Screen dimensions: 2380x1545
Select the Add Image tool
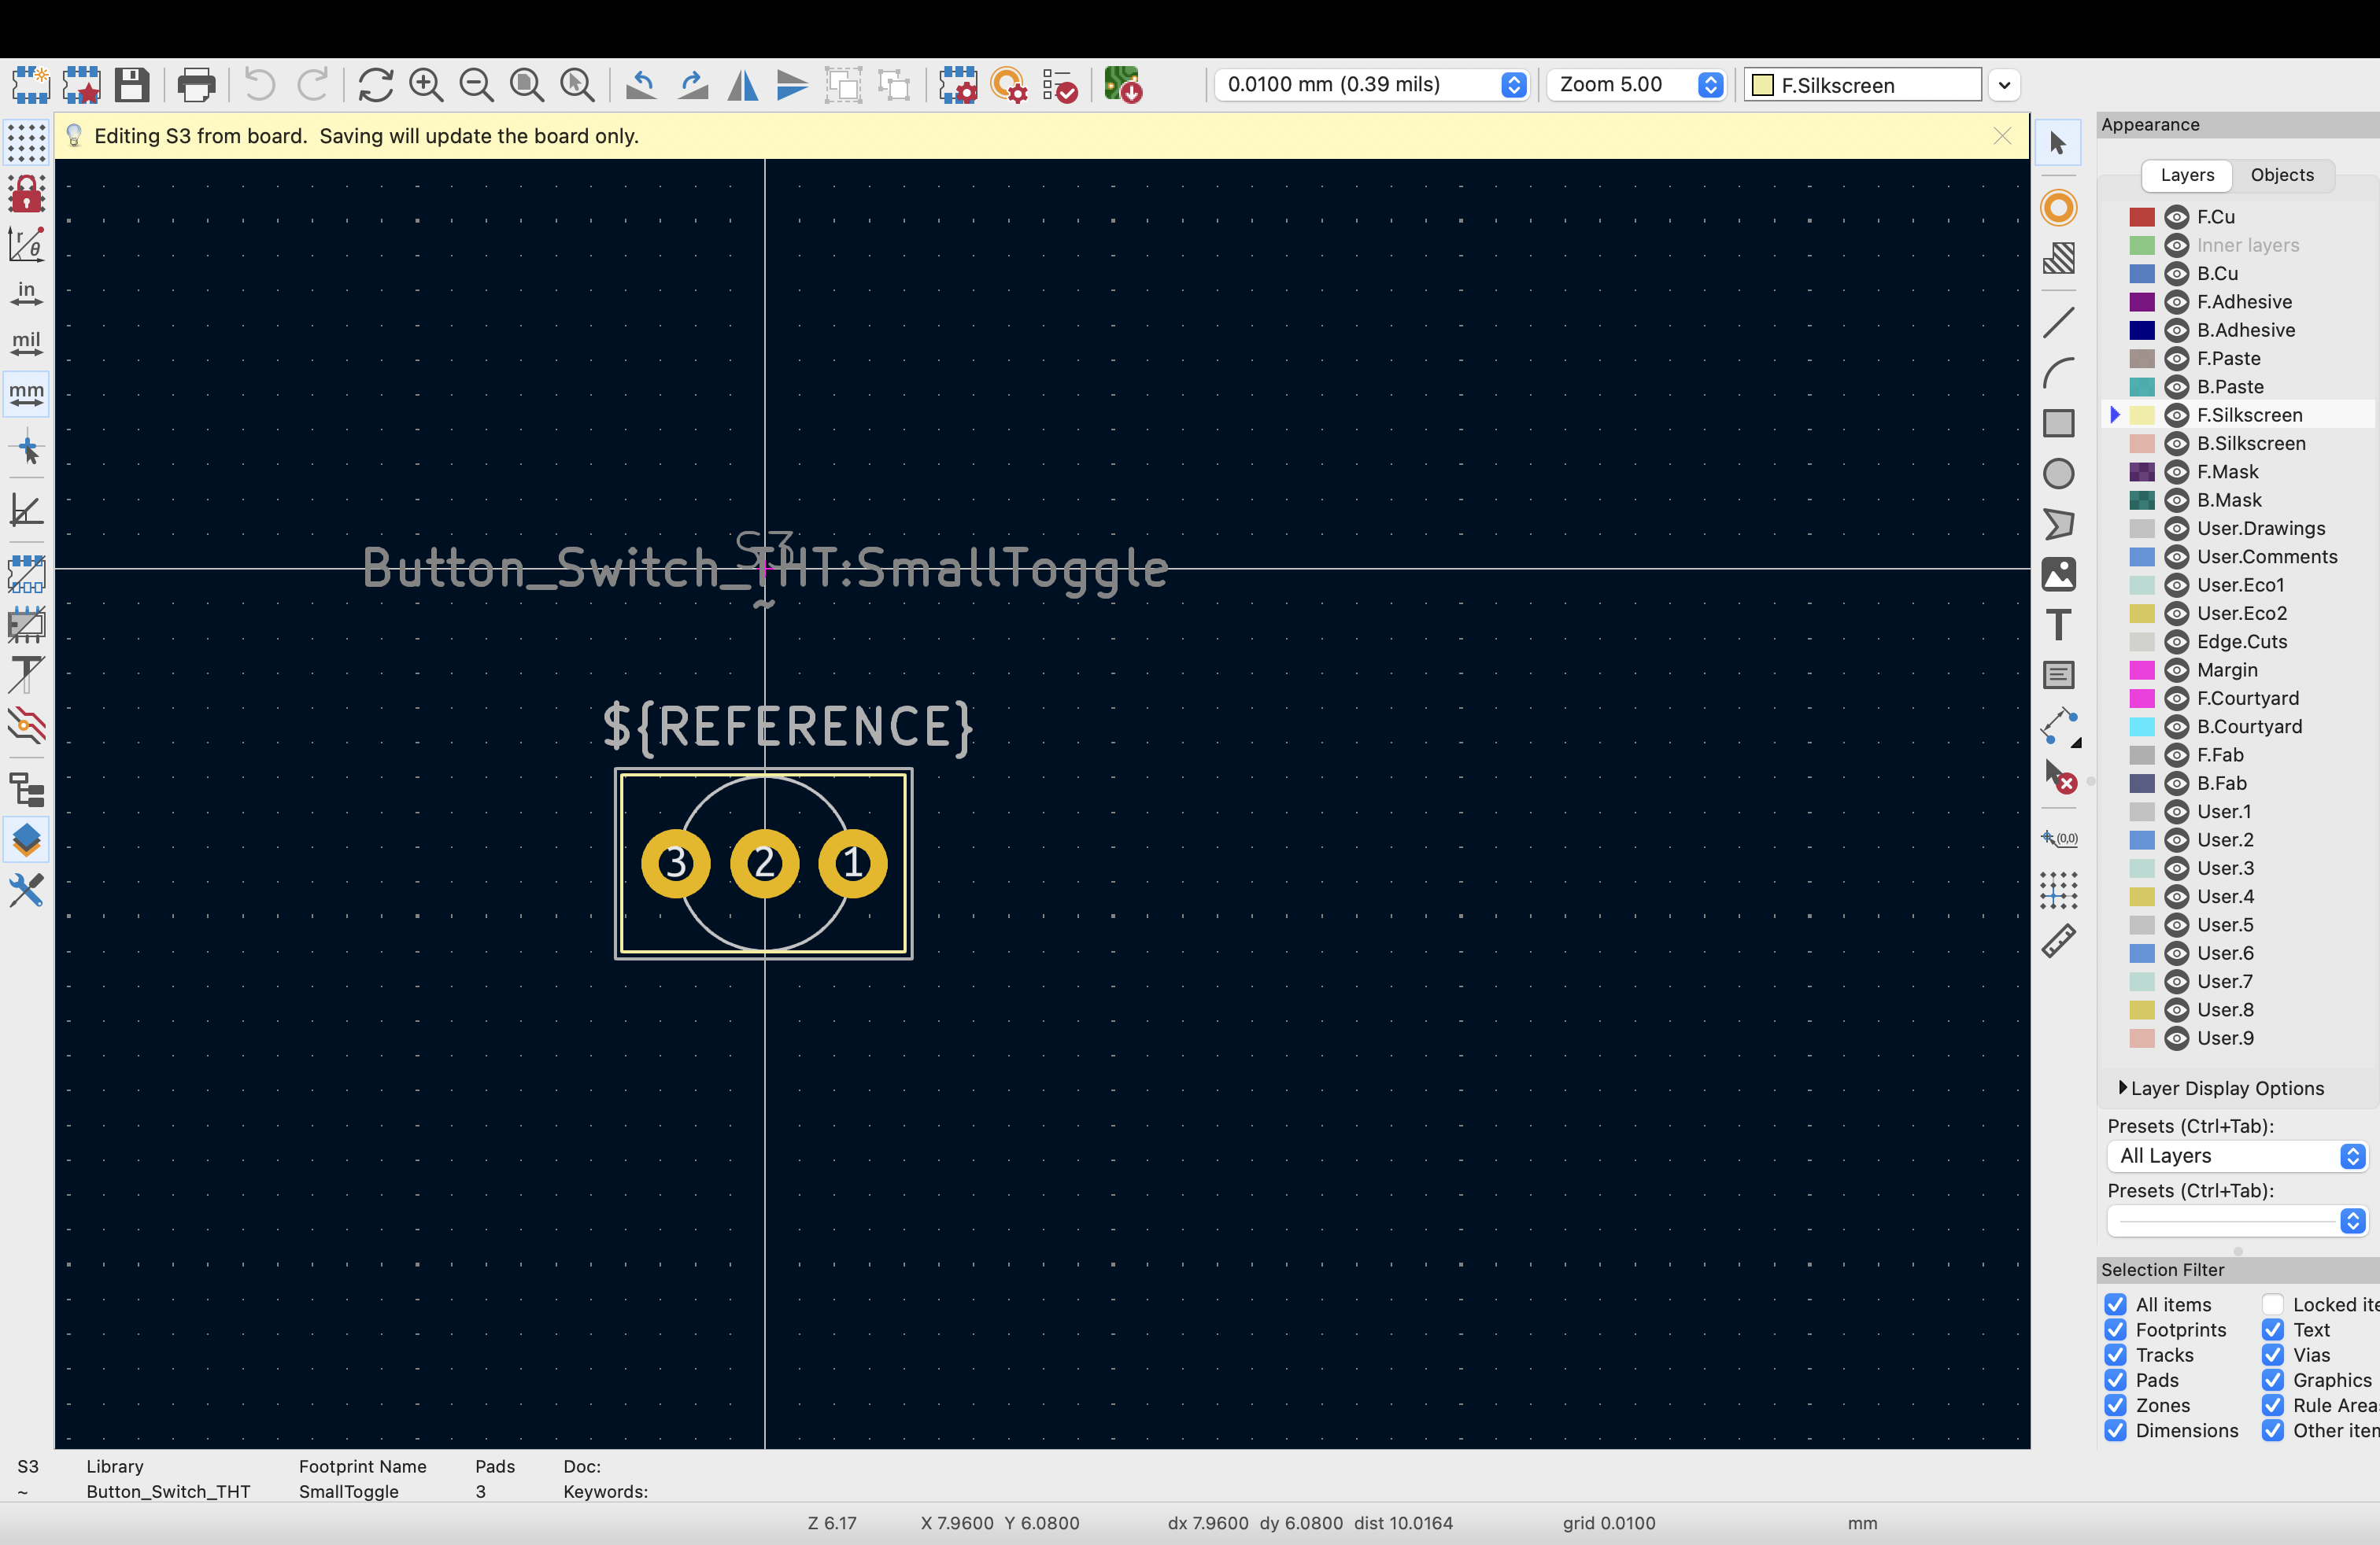click(2058, 574)
